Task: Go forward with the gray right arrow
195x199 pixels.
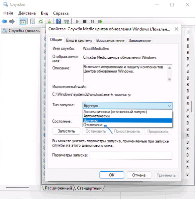Action: coord(12,22)
